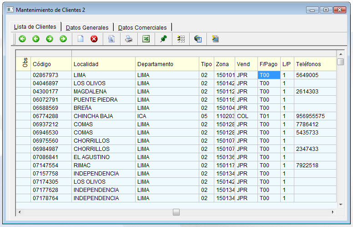Go to the first record arrow
This screenshot has width=353, height=227.
[x=22, y=39]
